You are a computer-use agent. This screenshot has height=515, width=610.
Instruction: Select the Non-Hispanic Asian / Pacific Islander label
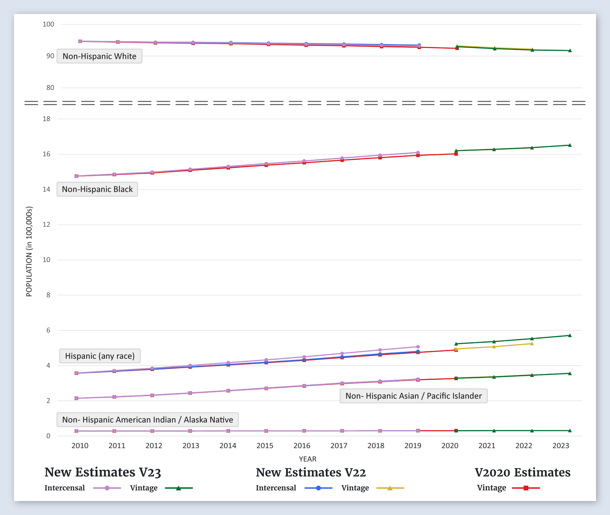click(x=413, y=396)
